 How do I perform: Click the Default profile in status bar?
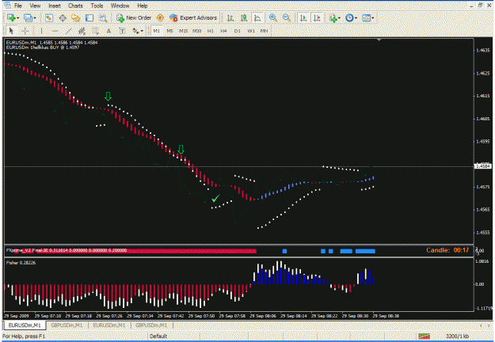pos(158,336)
